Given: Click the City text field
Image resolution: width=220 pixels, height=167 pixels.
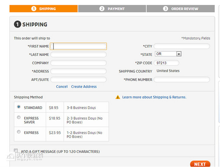Looking at the screenshot, I should click(182, 46).
